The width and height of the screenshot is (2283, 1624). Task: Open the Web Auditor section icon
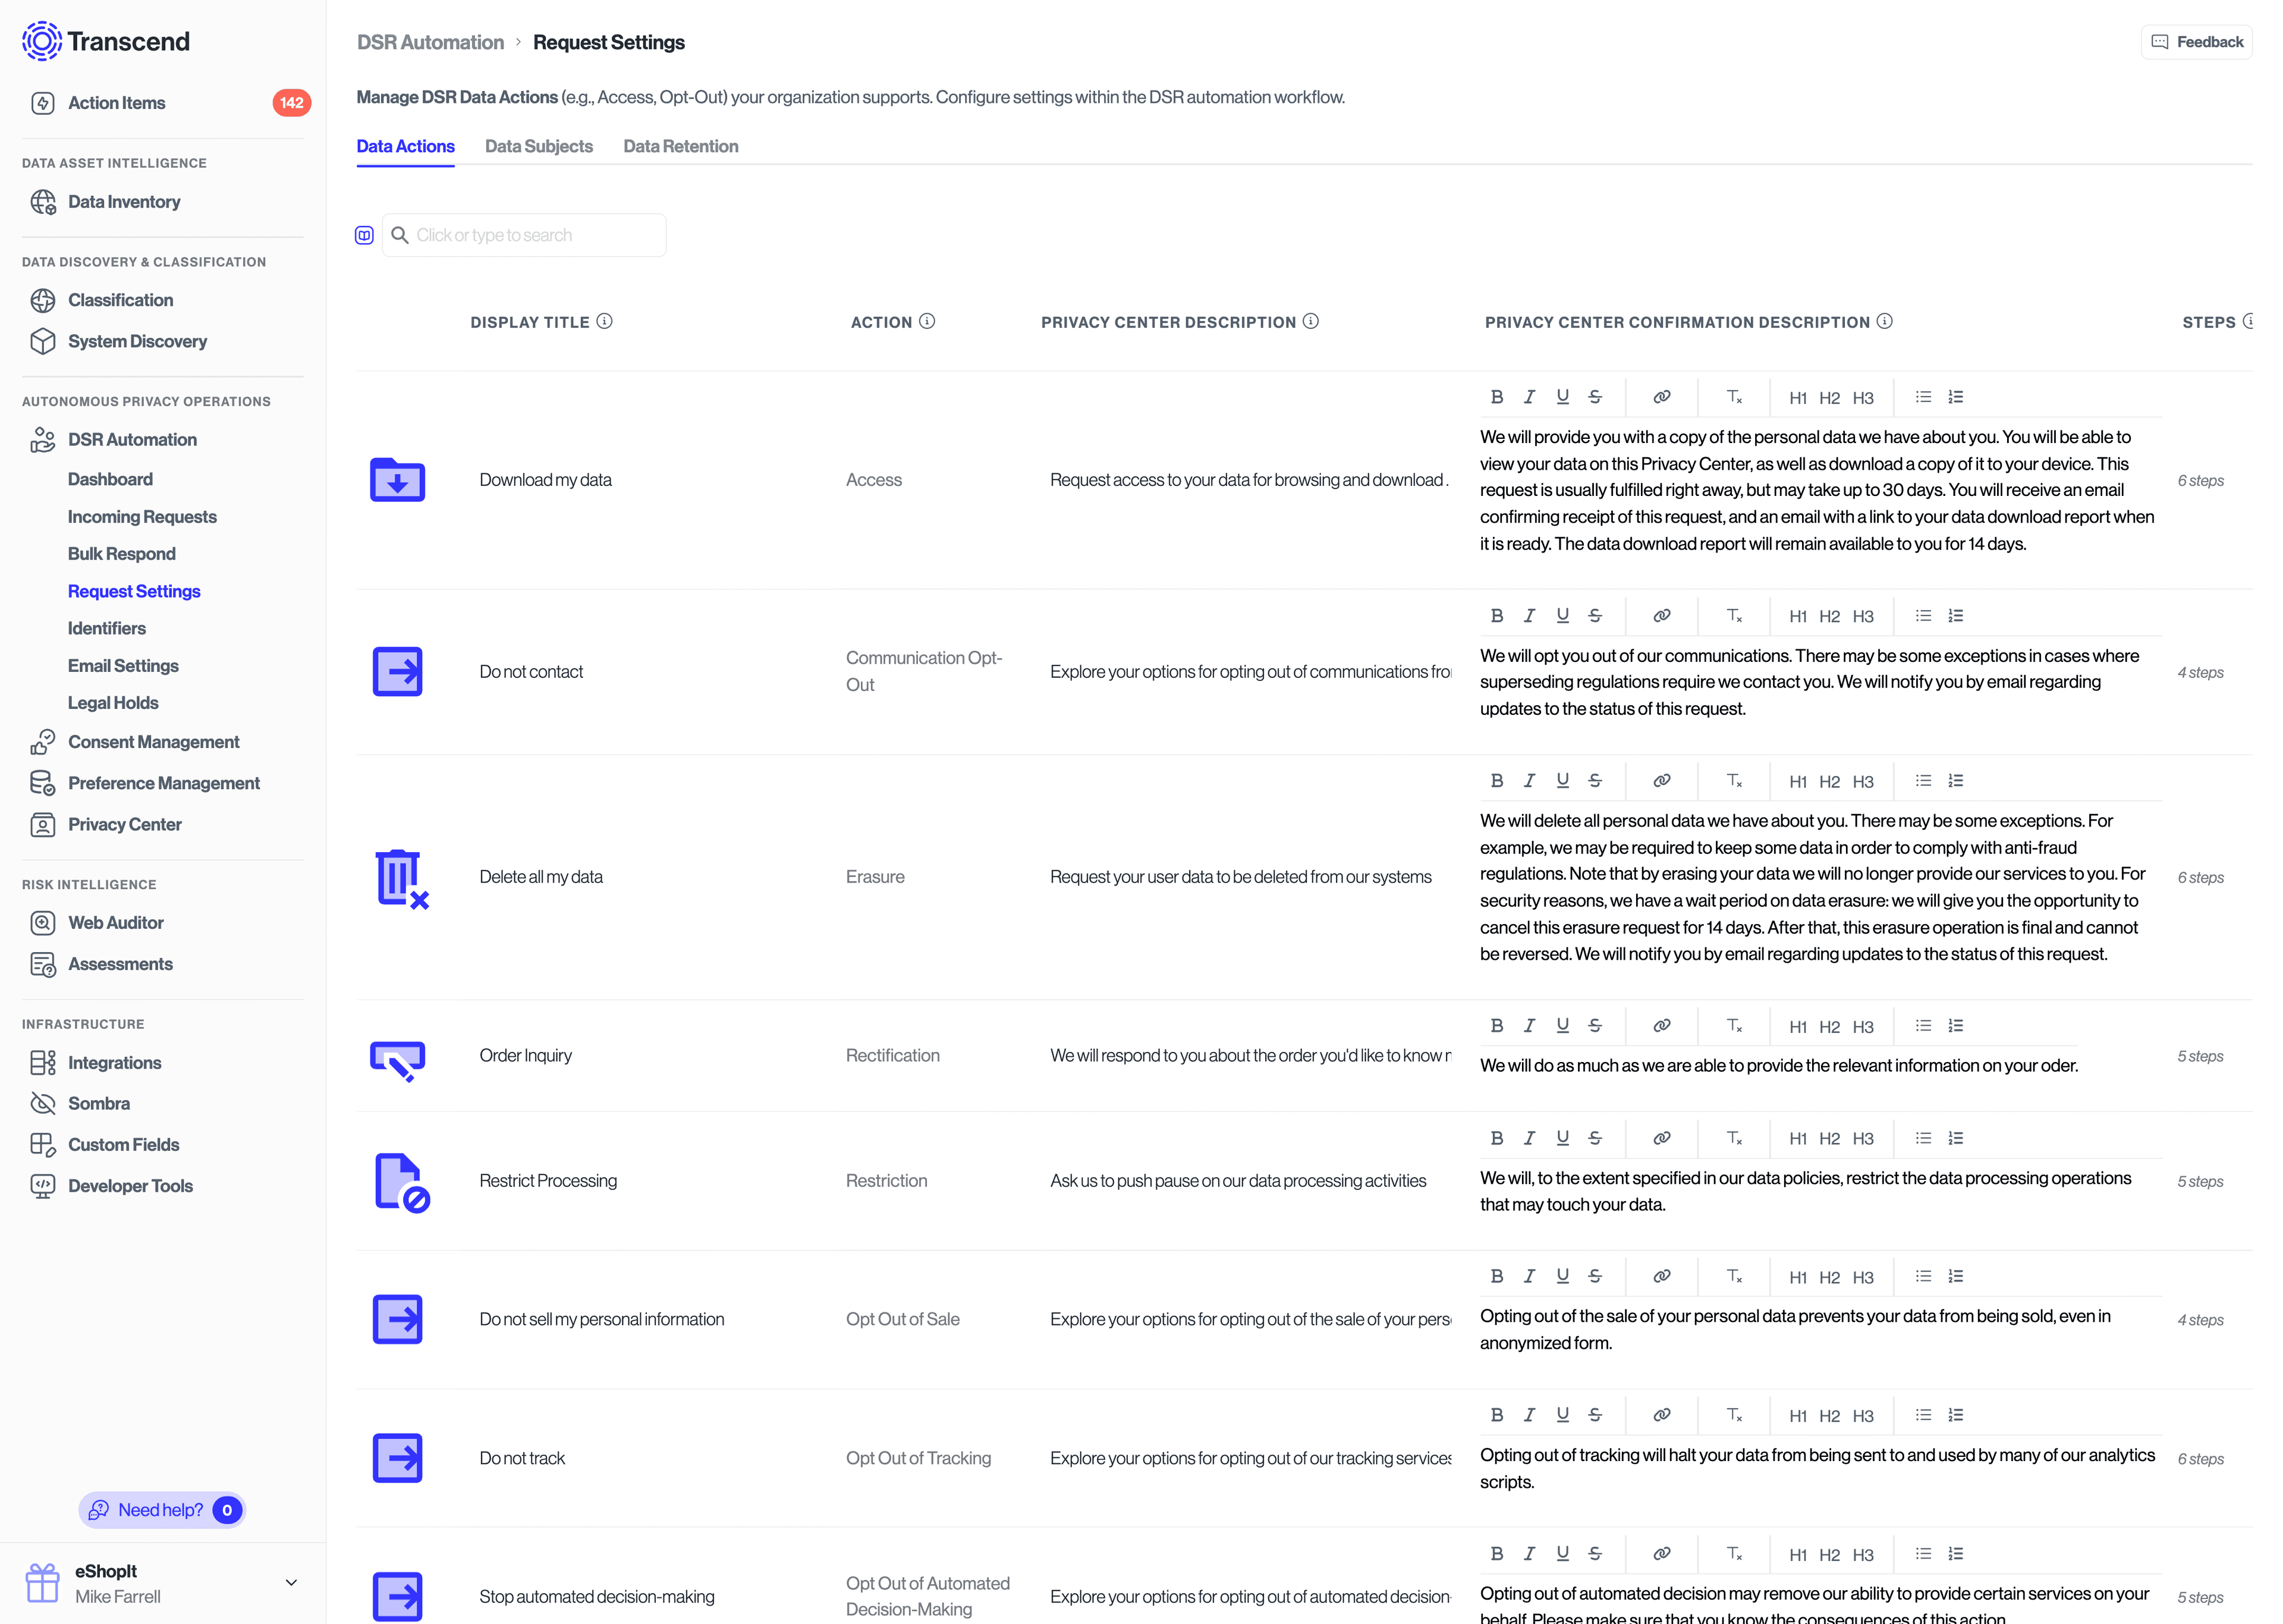click(x=43, y=922)
